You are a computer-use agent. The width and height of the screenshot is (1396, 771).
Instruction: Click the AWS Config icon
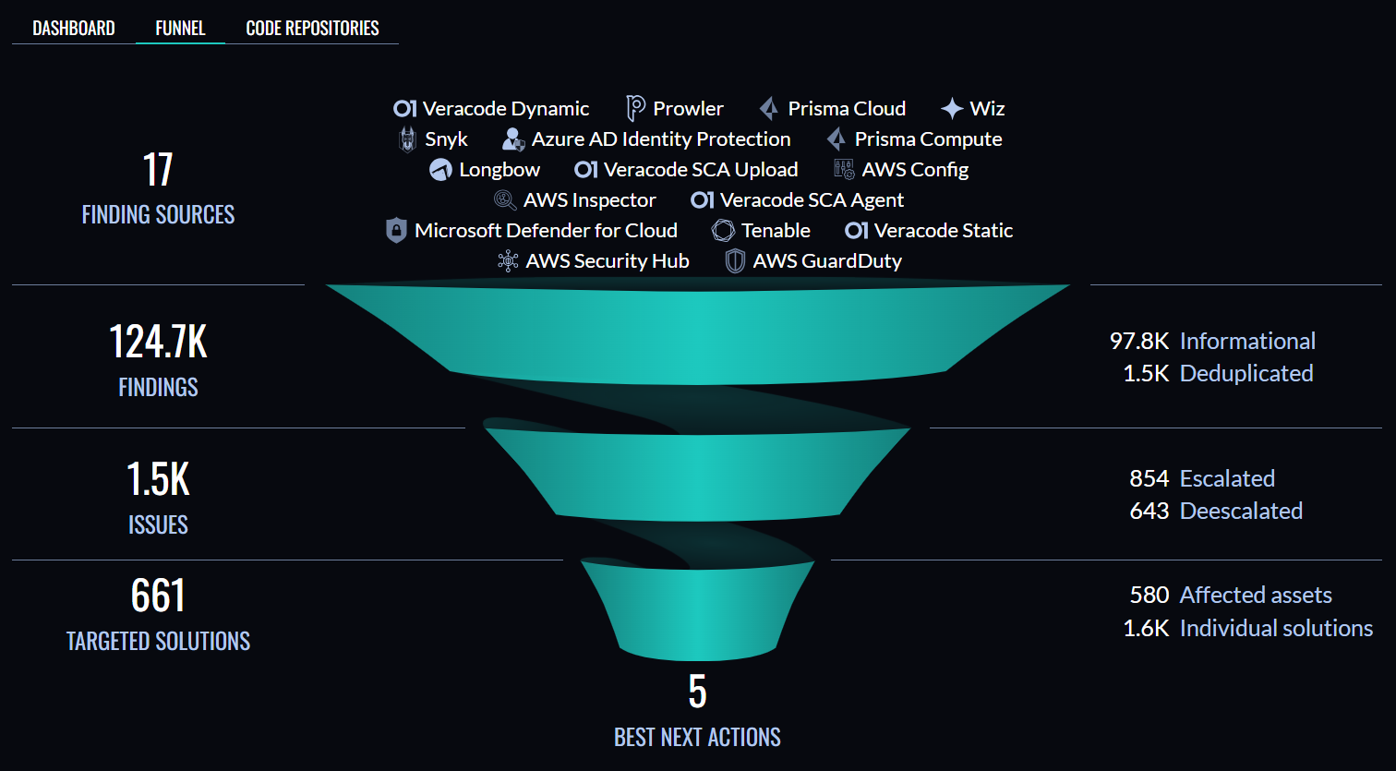coord(844,169)
